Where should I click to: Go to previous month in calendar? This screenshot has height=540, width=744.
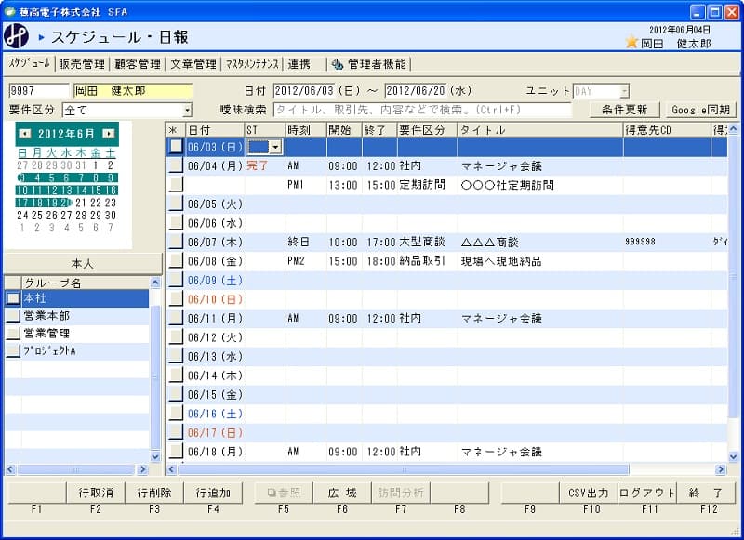[x=24, y=134]
